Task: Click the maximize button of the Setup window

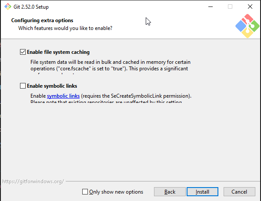Action: coord(230,7)
